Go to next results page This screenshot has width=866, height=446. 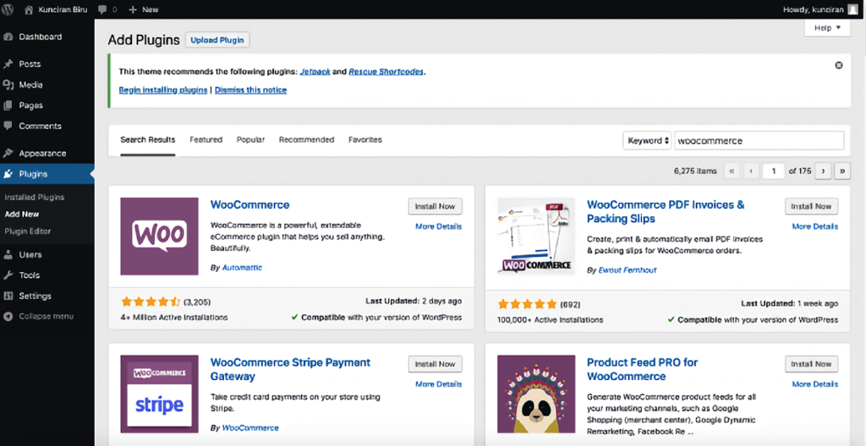click(823, 171)
